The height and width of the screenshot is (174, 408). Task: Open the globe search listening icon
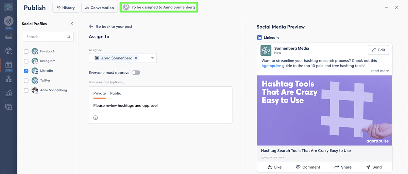(8, 51)
